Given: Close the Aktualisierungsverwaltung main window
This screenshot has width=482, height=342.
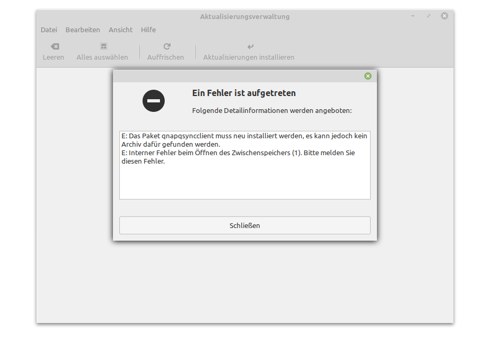Looking at the screenshot, I should coord(445,16).
